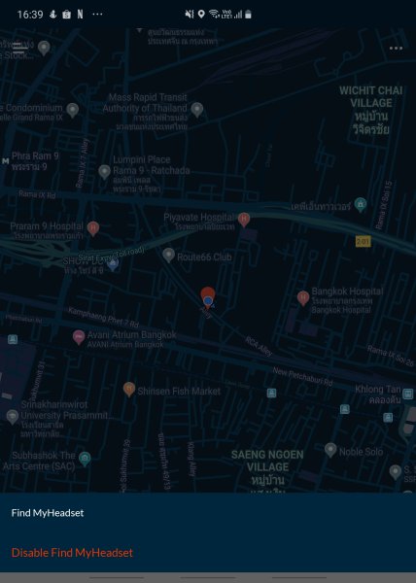
Task: Tap the Route66 Club pin
Action: pos(169,256)
